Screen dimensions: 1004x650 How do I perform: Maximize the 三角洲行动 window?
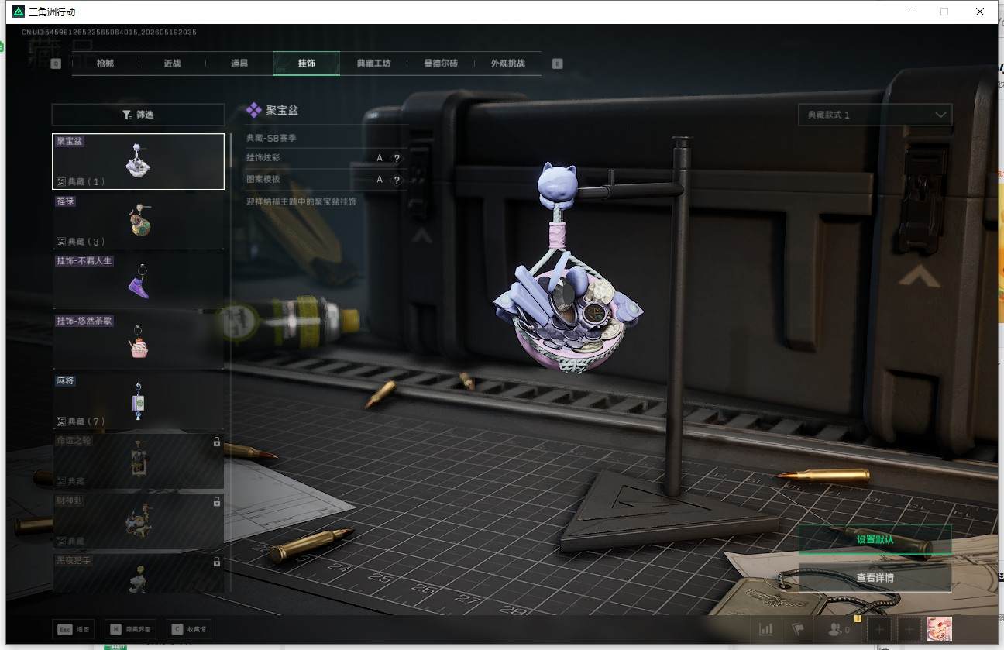pos(944,12)
